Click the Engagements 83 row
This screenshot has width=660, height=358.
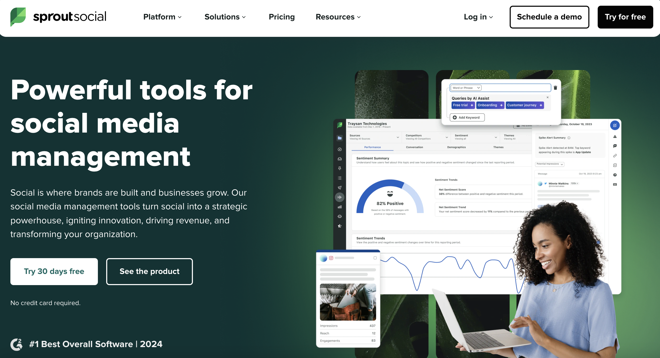[x=348, y=341]
